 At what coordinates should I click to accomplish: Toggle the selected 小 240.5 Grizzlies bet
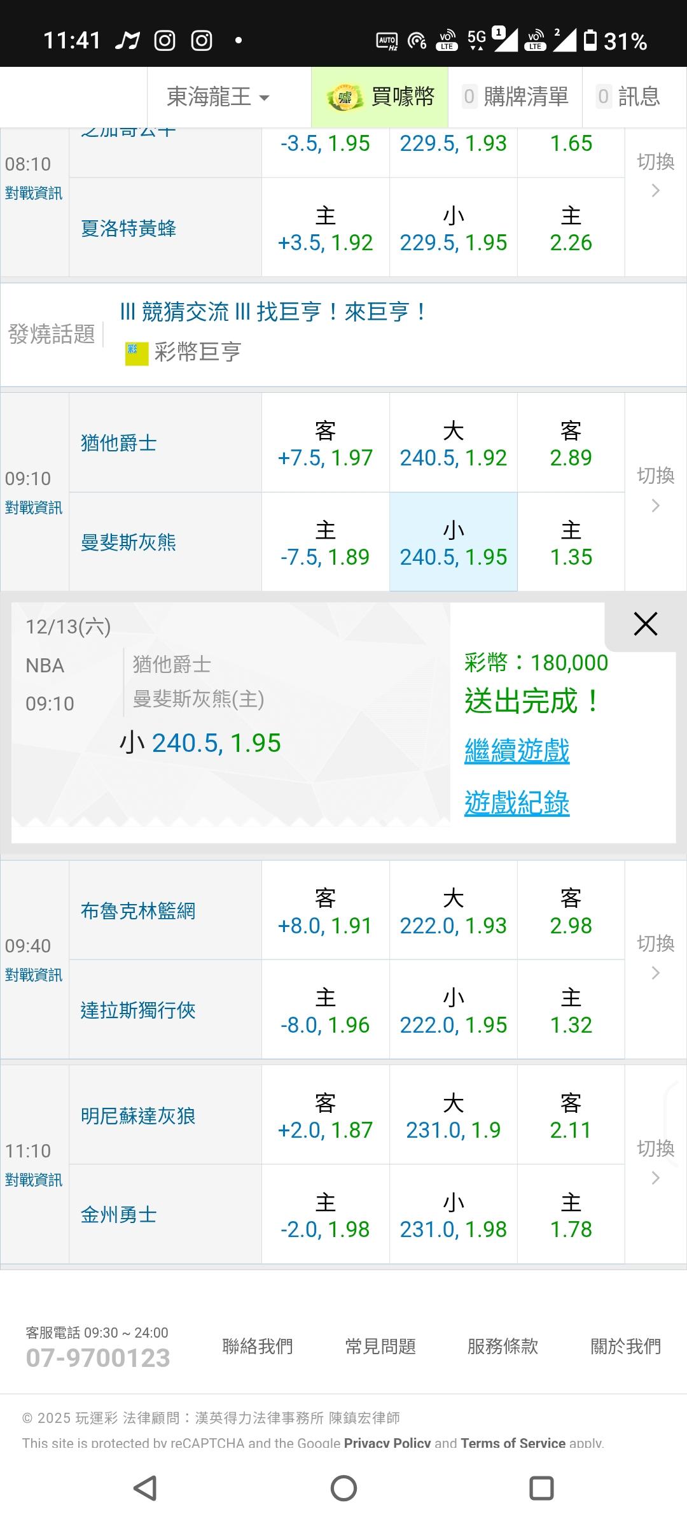[x=453, y=542]
